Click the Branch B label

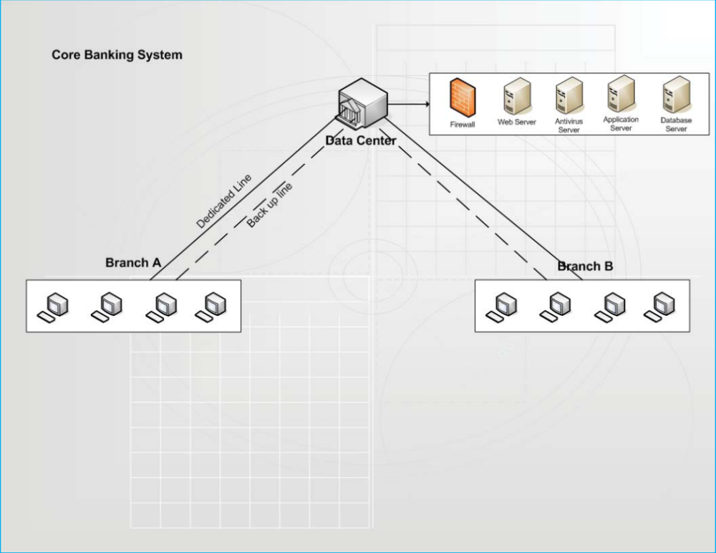[x=586, y=266]
